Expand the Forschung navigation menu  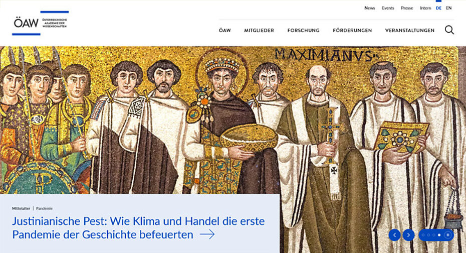pyautogui.click(x=304, y=30)
